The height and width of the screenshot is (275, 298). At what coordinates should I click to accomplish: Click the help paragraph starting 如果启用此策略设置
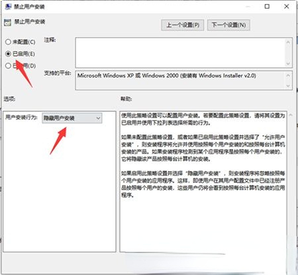[203, 184]
